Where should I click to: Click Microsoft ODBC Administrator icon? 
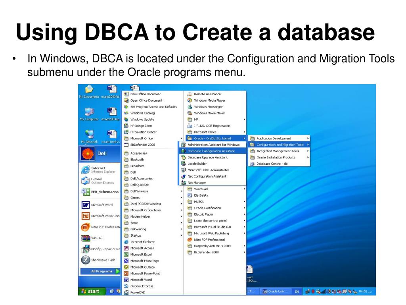click(x=183, y=170)
